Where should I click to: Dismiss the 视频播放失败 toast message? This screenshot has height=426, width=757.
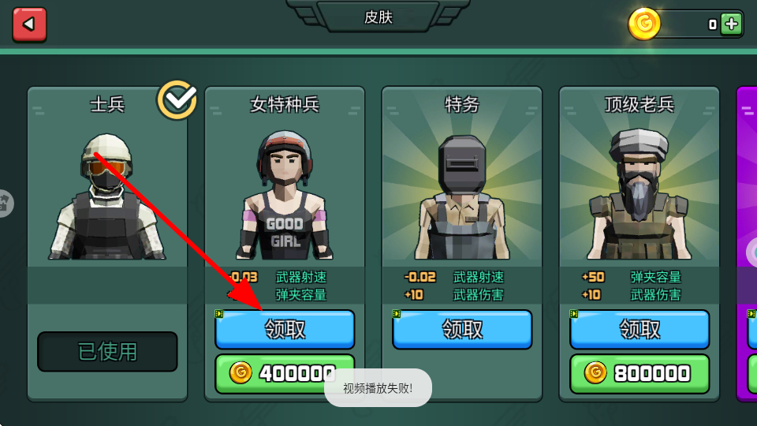[378, 388]
